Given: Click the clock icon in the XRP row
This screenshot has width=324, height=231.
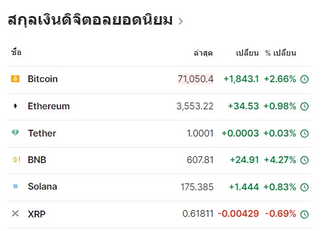Looking at the screenshot, I should point(304,214).
